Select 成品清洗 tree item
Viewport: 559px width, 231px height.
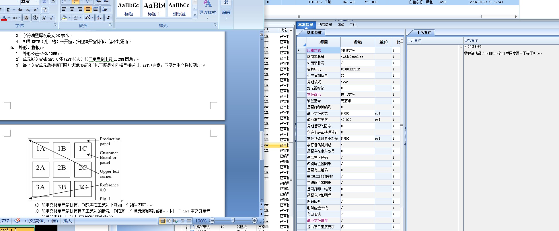click(x=203, y=227)
